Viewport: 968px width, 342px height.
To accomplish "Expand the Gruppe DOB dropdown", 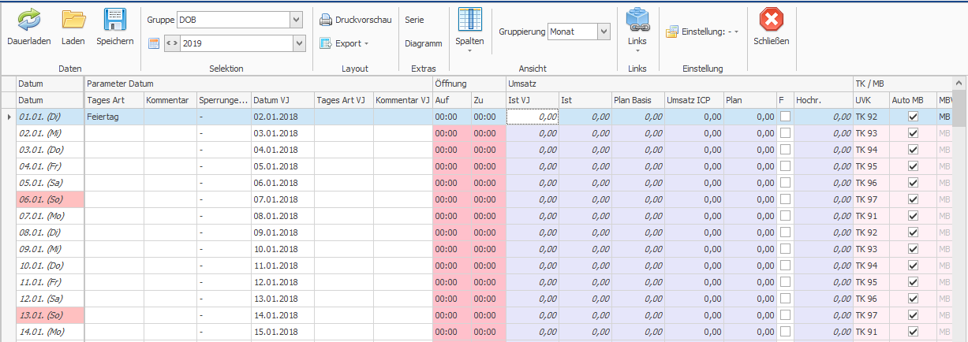I will coord(297,20).
